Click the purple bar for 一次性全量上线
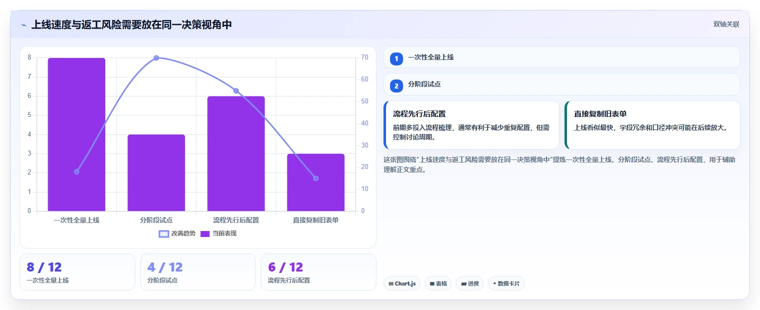The image size is (760, 310). coord(77,134)
